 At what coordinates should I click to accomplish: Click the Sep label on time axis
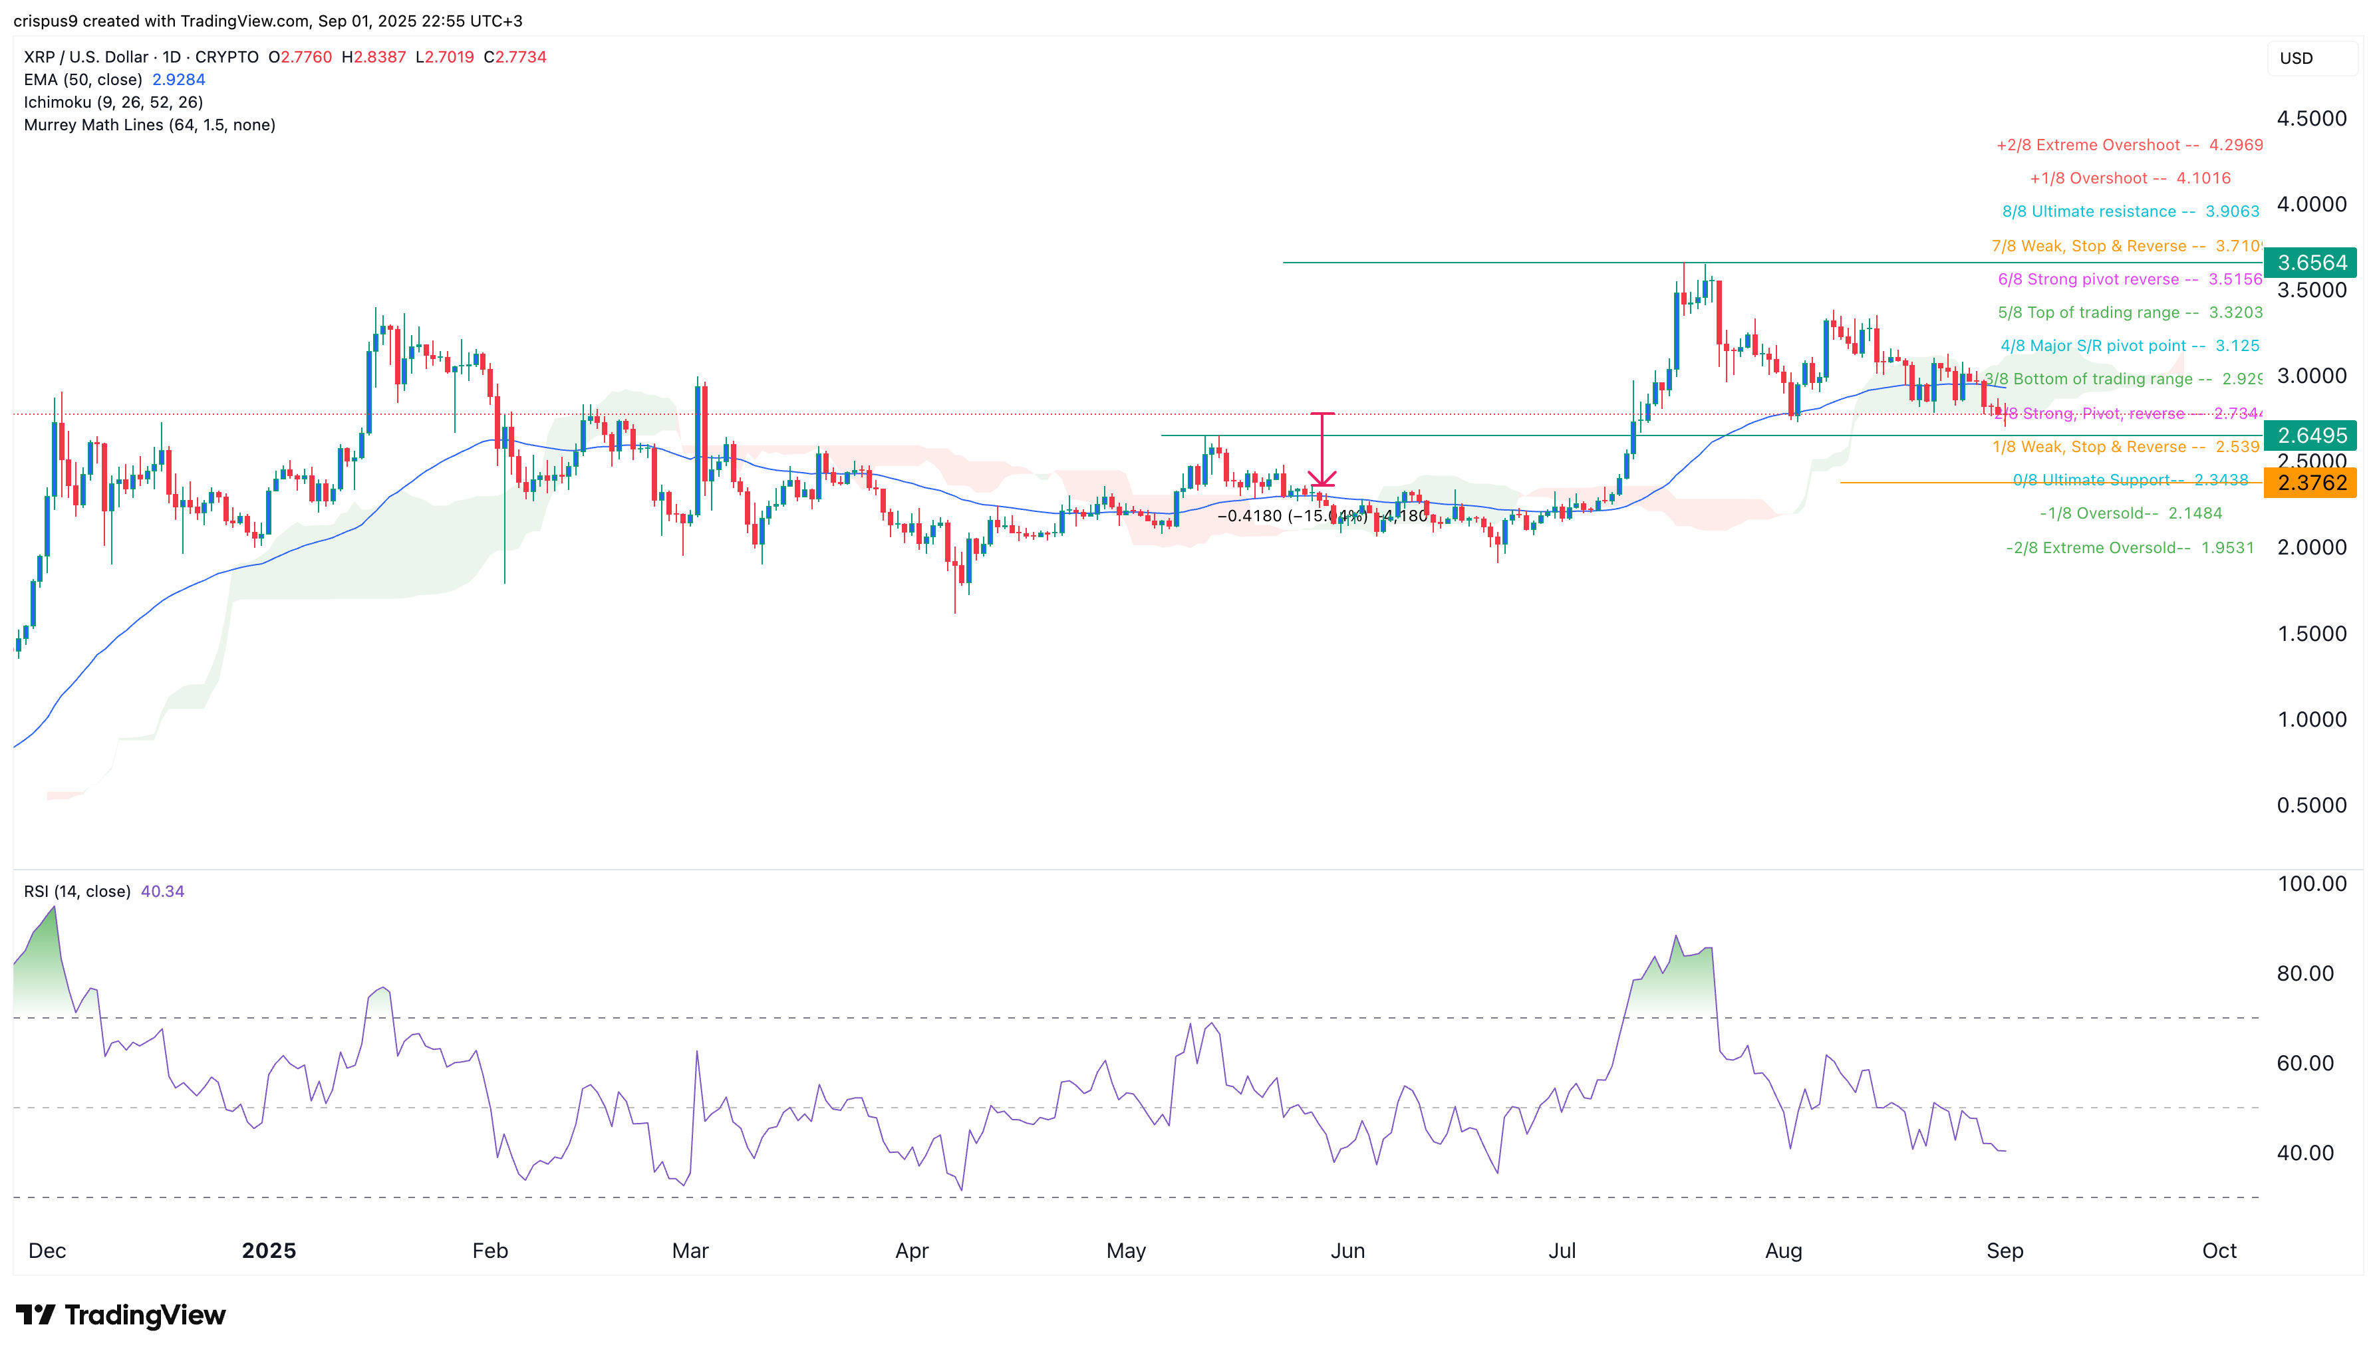[2006, 1251]
